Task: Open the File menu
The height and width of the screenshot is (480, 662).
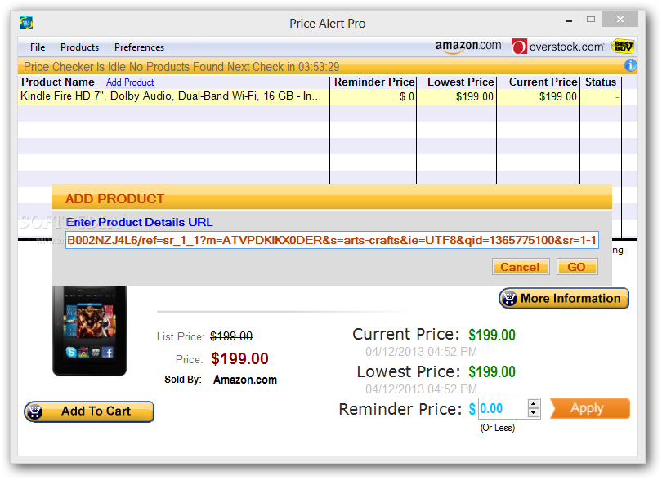Action: 38,47
